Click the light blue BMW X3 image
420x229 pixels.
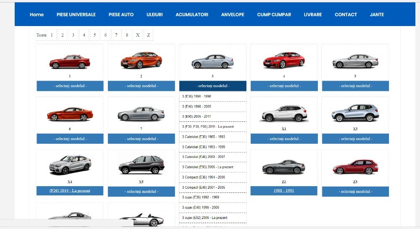(x=355, y=113)
